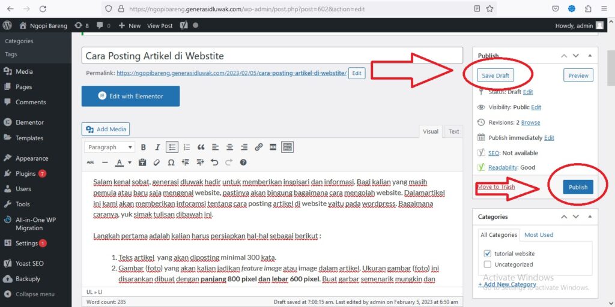Edit post visibility setting
This screenshot has width=615, height=307.
click(536, 107)
